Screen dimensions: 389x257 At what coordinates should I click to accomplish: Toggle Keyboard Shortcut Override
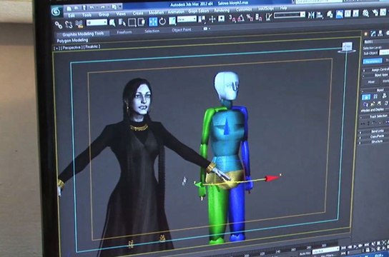tap(221, 19)
